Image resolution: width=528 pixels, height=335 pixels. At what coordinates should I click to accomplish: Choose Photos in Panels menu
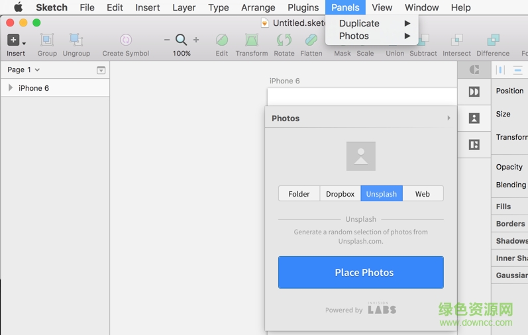click(372, 36)
